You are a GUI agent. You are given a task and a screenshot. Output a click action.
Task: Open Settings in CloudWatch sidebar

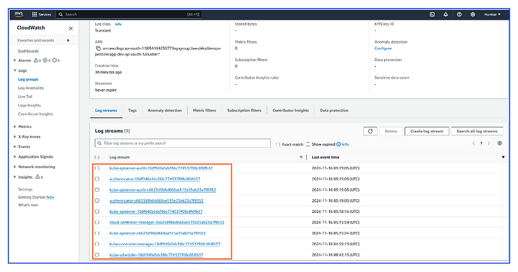pyautogui.click(x=25, y=189)
